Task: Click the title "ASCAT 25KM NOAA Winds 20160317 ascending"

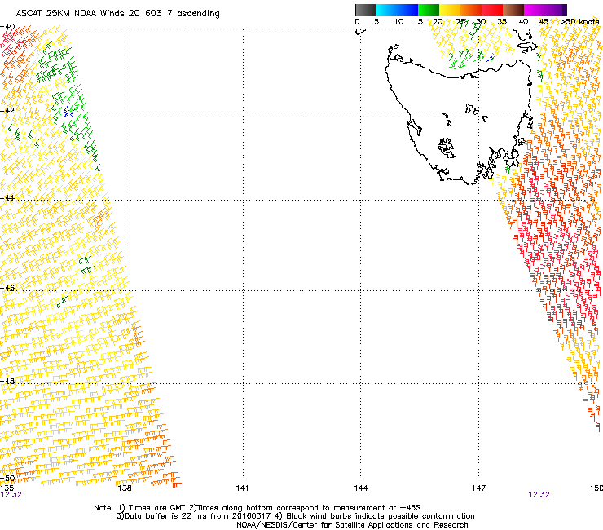Action: click(117, 13)
